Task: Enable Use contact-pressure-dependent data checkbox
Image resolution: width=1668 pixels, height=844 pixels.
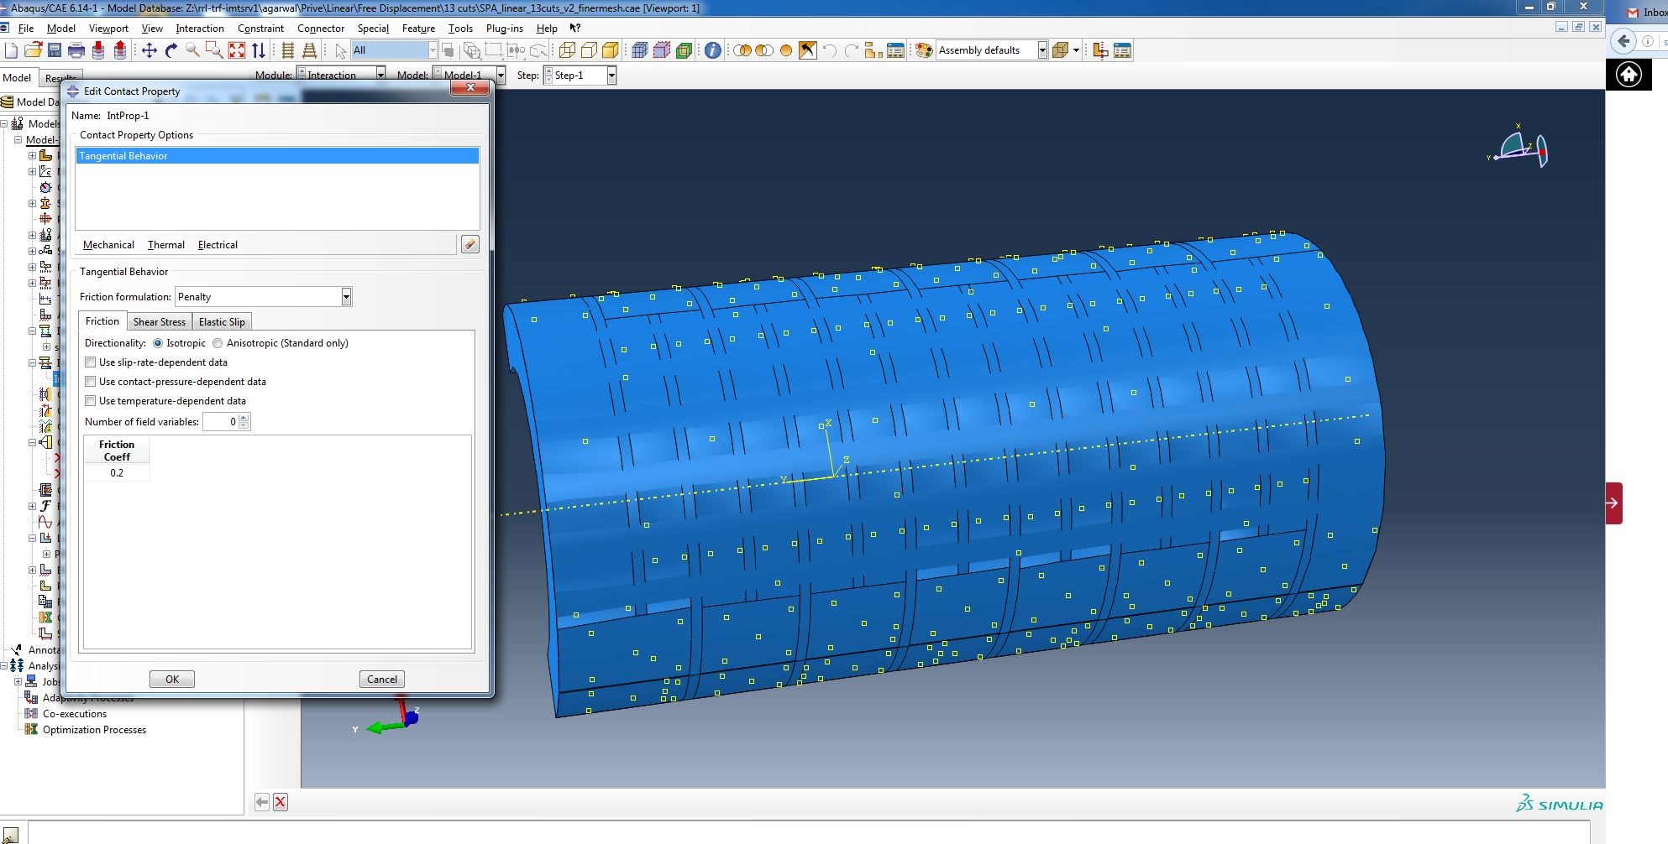Action: click(91, 382)
